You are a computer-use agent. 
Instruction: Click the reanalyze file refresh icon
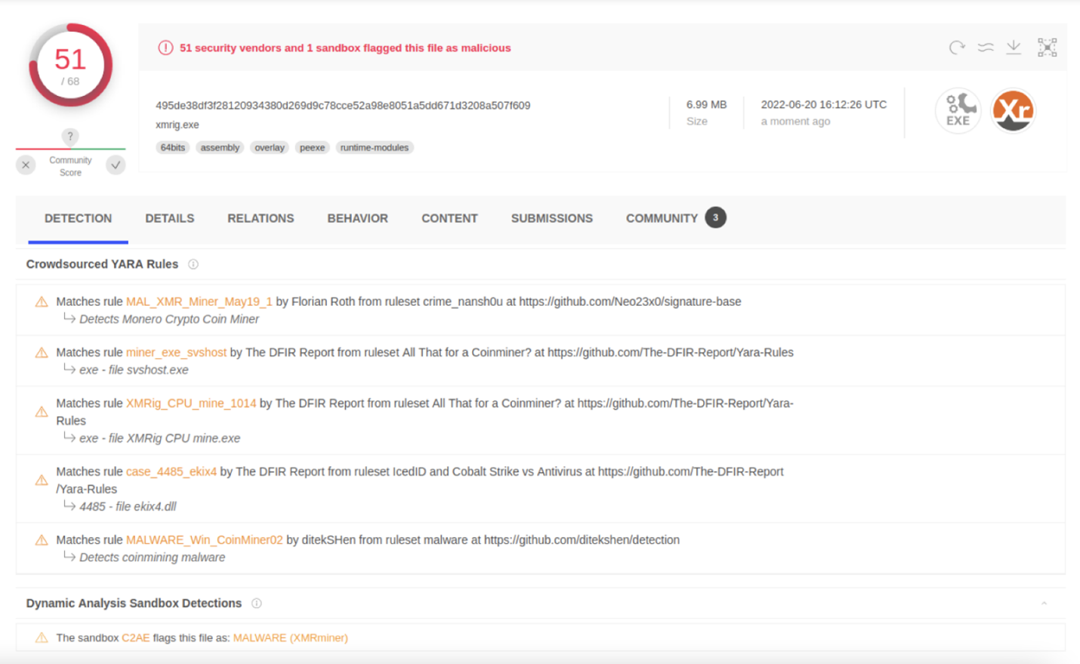(957, 48)
